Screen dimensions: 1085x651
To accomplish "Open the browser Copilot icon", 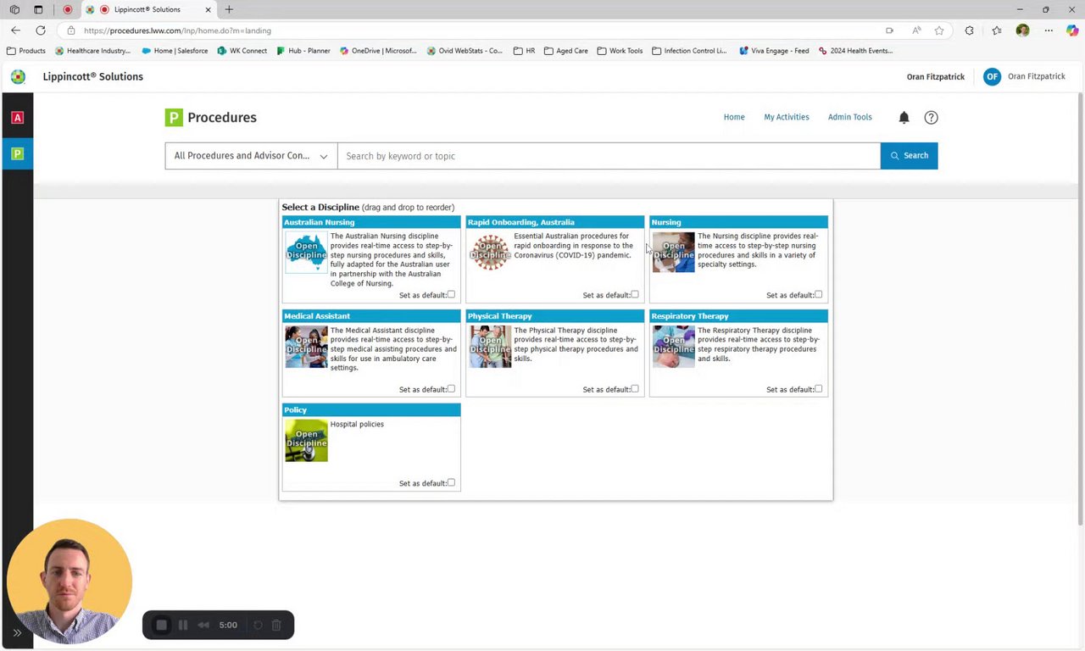I will 1072,31.
